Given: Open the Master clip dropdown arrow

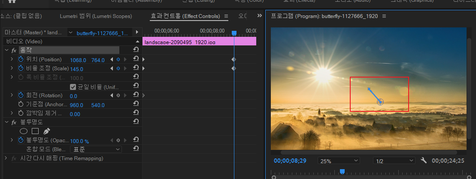Looking at the screenshot, I should 71,33.
